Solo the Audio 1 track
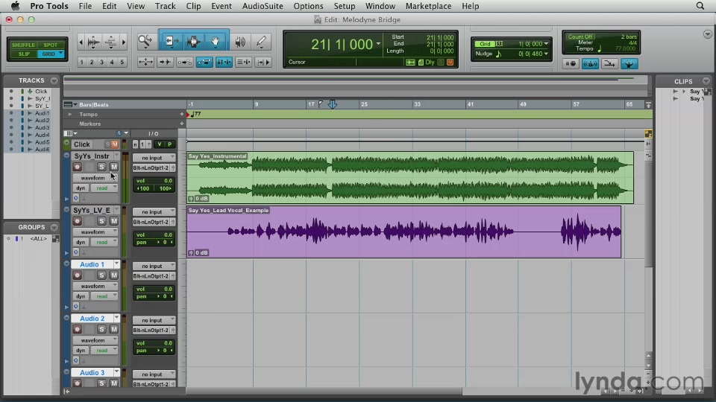Viewport: 716px width, 402px height. click(x=102, y=275)
